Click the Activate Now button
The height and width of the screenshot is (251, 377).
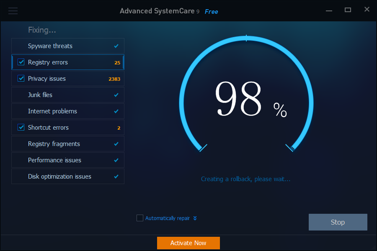pos(188,243)
